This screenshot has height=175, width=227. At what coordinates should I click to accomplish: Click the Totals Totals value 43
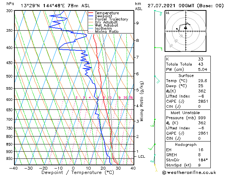click(x=201, y=64)
